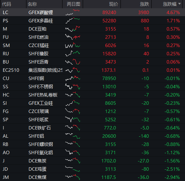The image size is (185, 181).
Task: Click the percentage -2.94%
Action: [172, 177]
